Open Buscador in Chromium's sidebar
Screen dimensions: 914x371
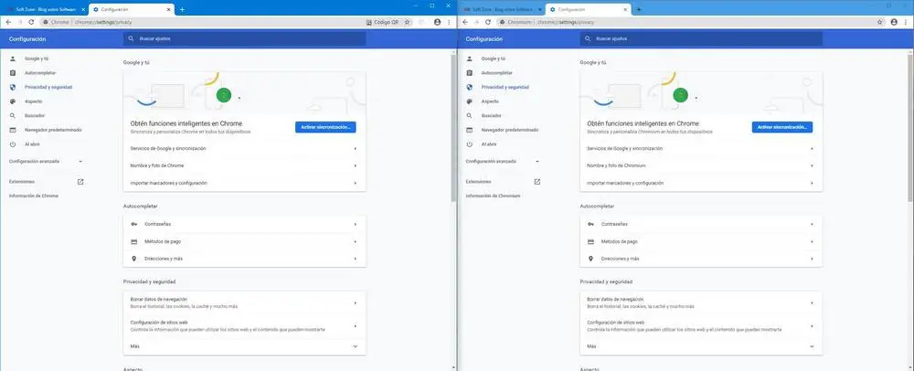(x=492, y=115)
